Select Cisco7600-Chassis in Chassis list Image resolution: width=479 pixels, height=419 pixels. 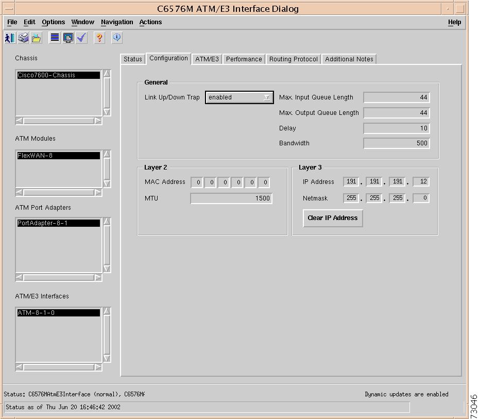pyautogui.click(x=58, y=75)
